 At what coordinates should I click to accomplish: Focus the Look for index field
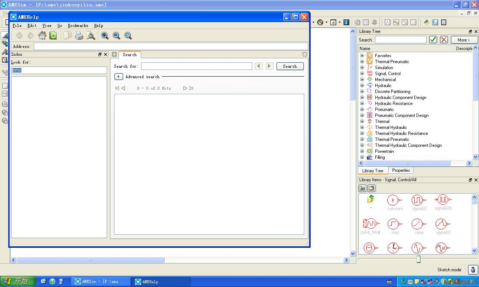click(x=59, y=70)
